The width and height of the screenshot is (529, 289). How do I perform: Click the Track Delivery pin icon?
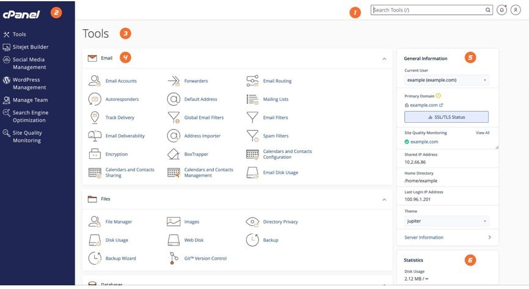[95, 117]
